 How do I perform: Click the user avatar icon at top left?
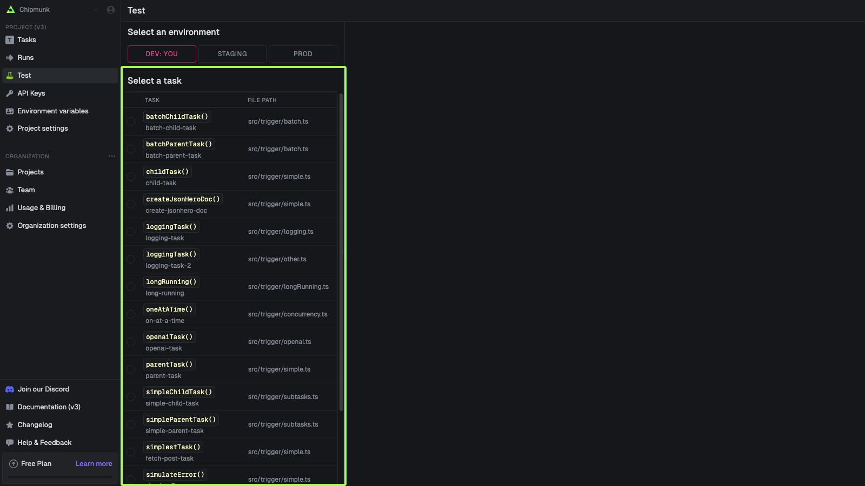point(110,9)
